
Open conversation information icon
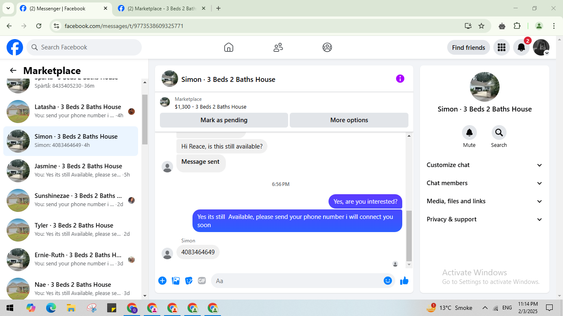point(400,79)
